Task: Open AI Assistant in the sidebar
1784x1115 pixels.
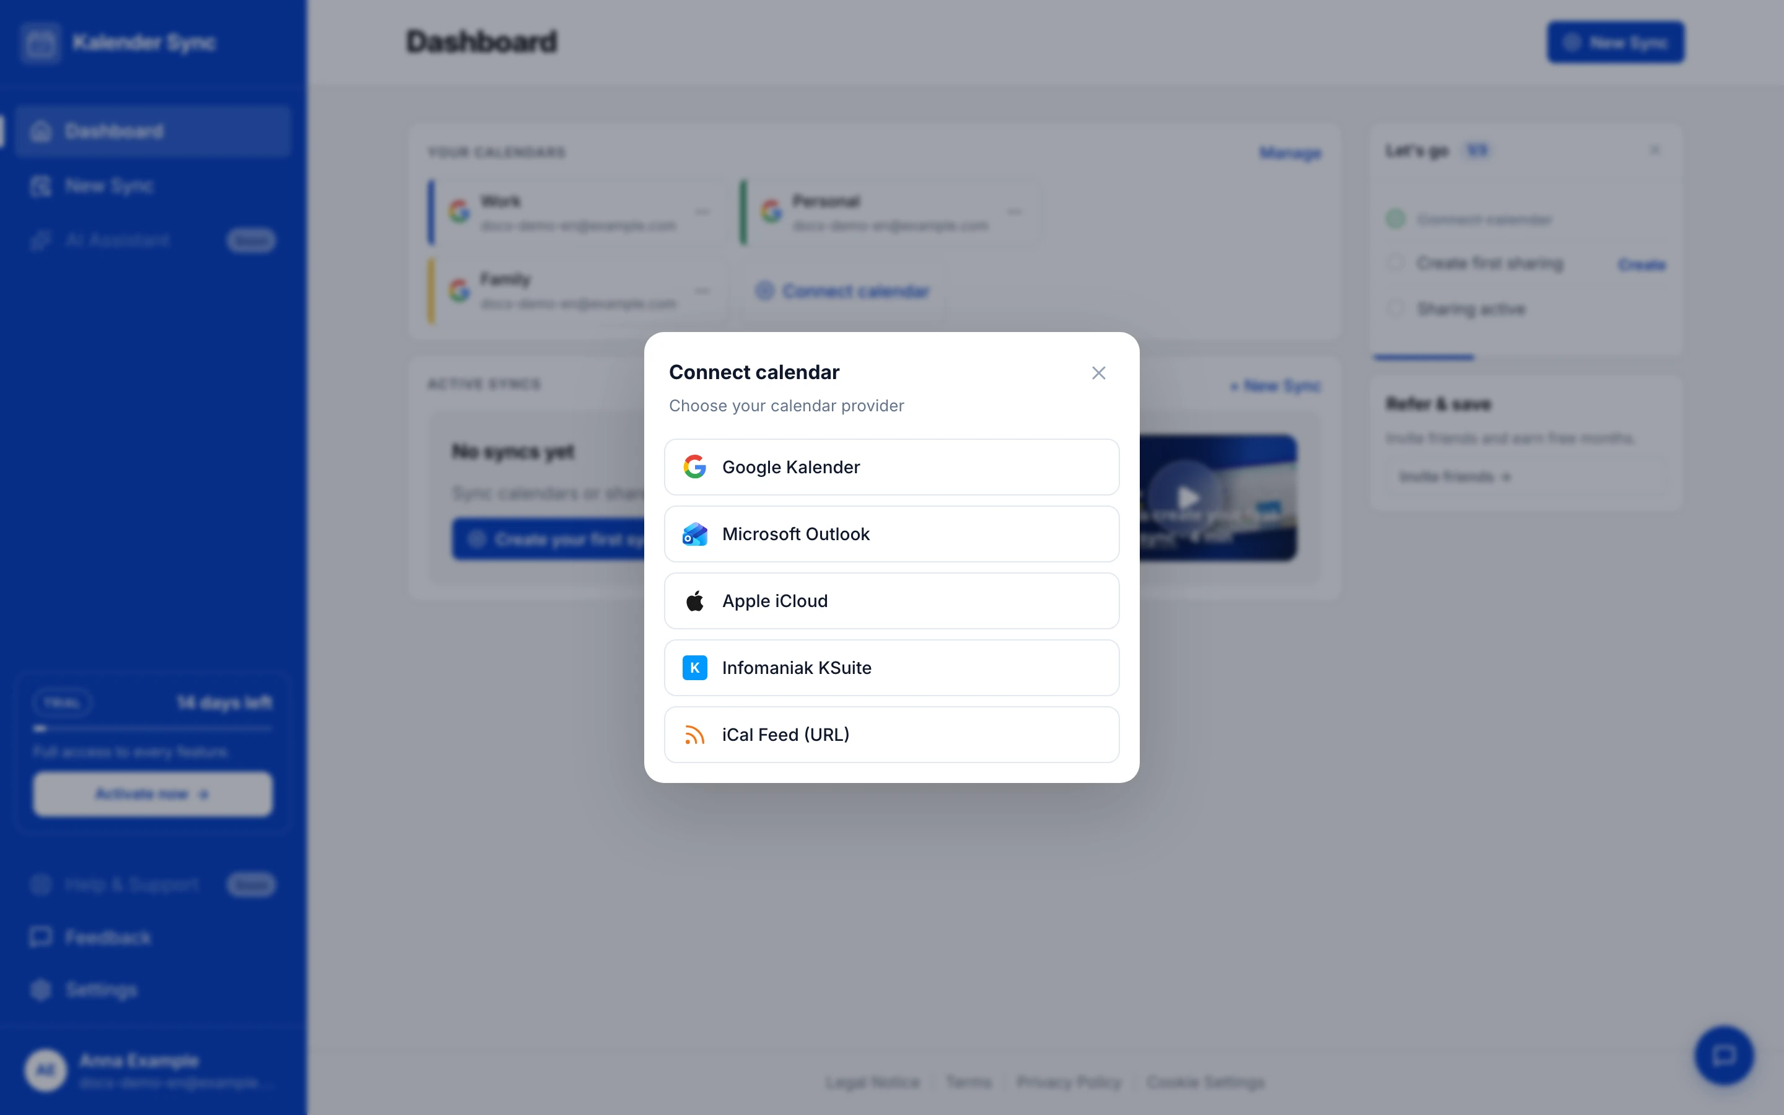Action: 152,240
